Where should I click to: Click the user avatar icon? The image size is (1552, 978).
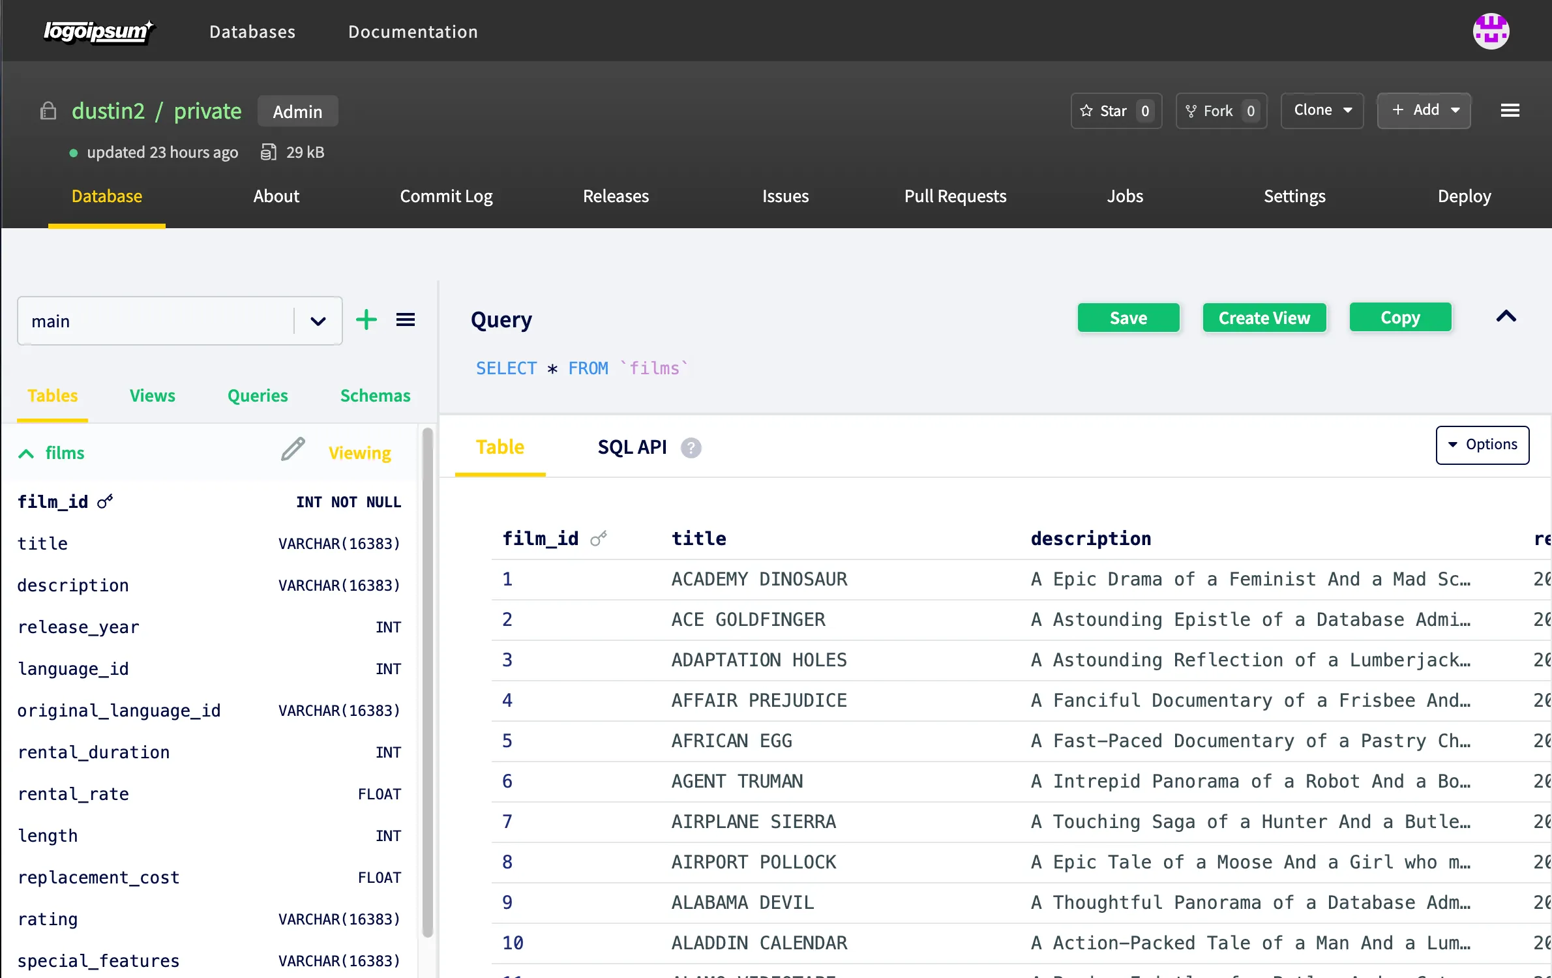[x=1491, y=31]
